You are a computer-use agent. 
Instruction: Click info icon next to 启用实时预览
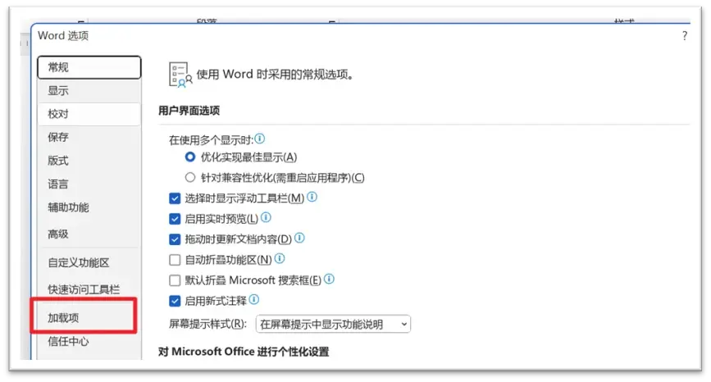pyautogui.click(x=266, y=218)
